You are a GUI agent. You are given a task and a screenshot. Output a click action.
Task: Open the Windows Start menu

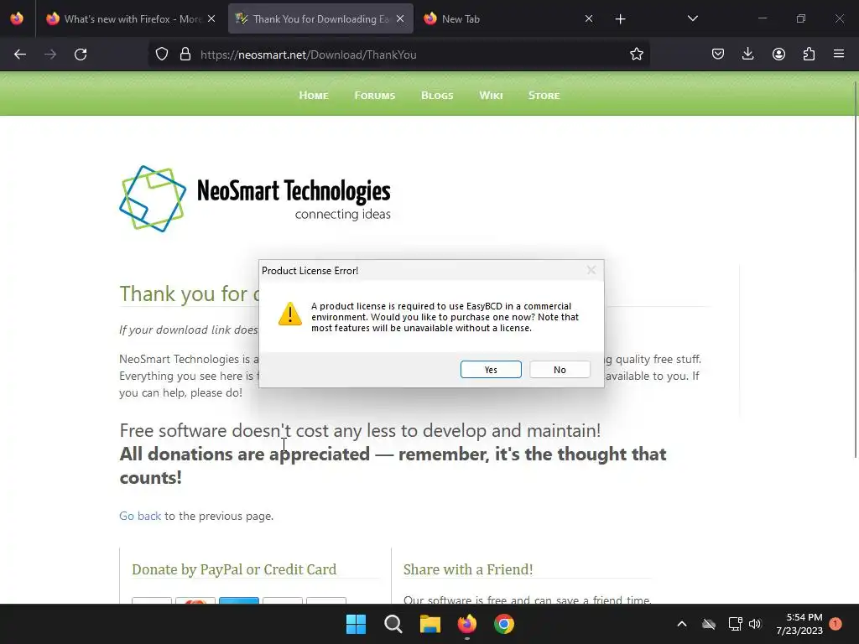[356, 624]
